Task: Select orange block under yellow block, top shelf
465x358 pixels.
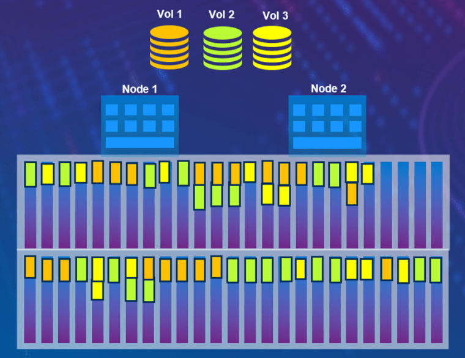Action: [352, 193]
